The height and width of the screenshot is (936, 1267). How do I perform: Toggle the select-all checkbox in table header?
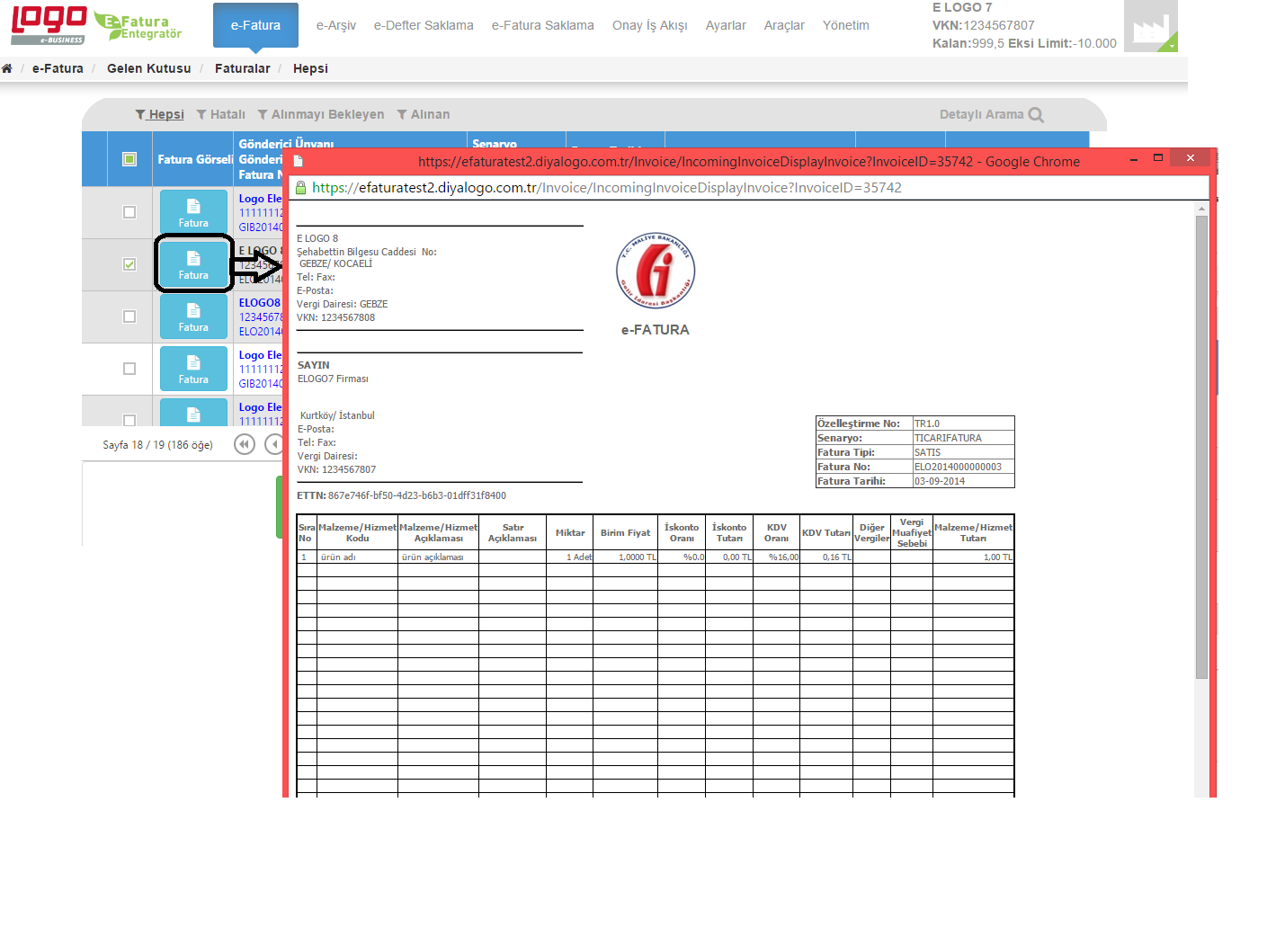pyautogui.click(x=129, y=159)
